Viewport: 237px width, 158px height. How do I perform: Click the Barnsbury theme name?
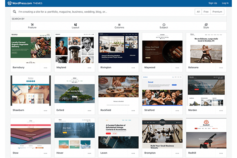(19, 68)
